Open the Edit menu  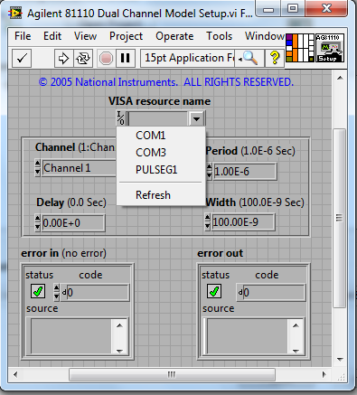coord(52,36)
